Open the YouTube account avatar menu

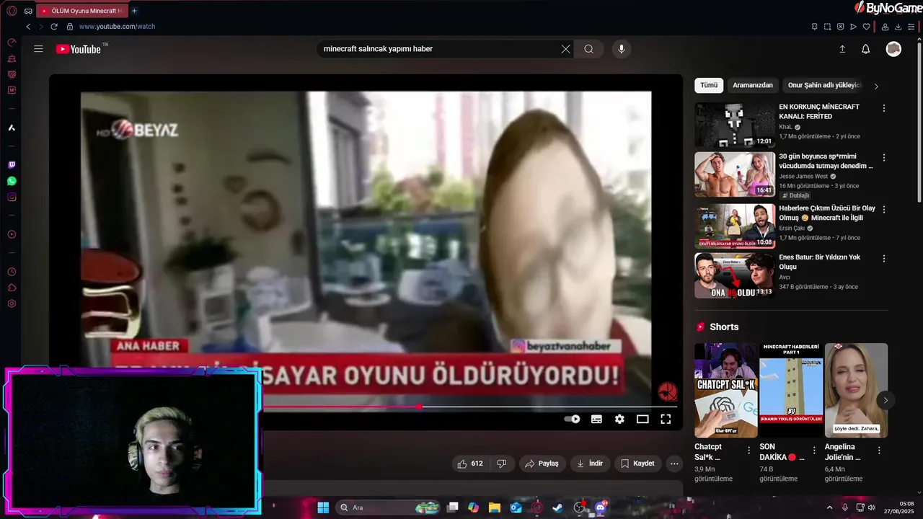coord(893,49)
